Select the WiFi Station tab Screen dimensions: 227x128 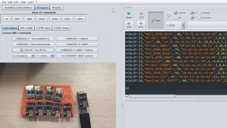(x=10, y=28)
